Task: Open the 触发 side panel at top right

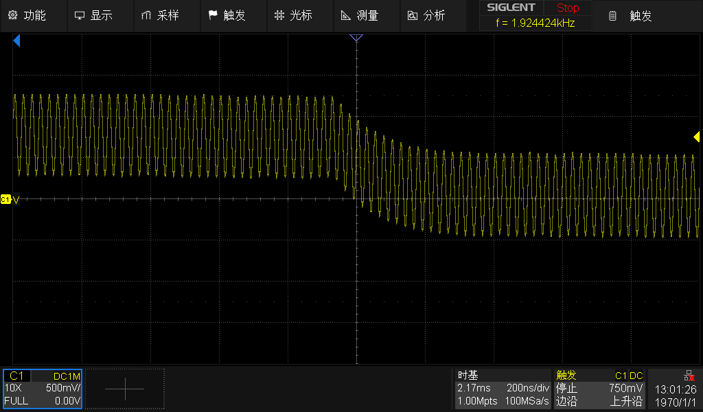Action: [632, 16]
